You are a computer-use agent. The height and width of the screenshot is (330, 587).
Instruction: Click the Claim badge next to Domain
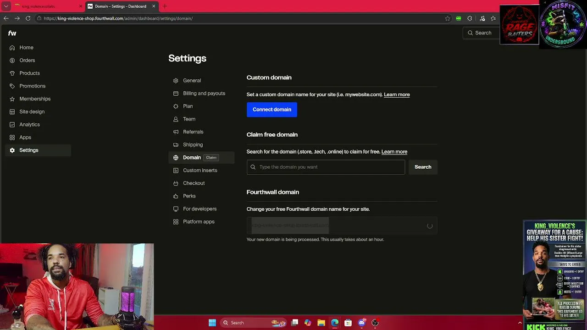[x=211, y=158]
